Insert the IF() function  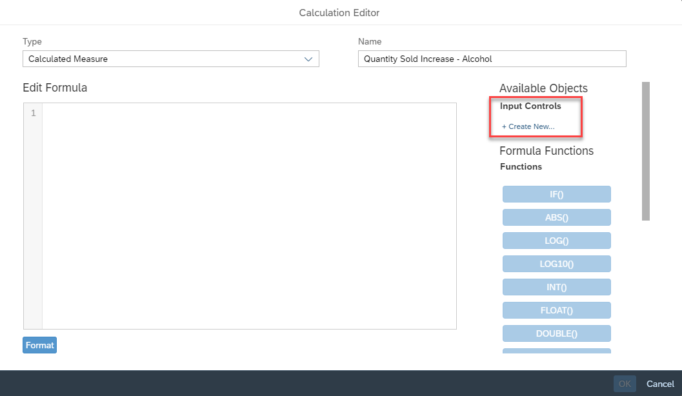click(x=556, y=195)
